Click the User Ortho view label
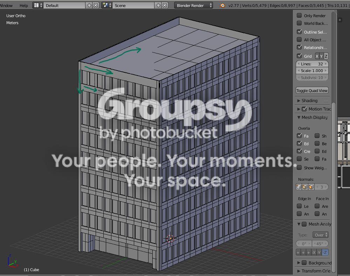Image resolution: width=350 pixels, height=276 pixels. pyautogui.click(x=16, y=16)
